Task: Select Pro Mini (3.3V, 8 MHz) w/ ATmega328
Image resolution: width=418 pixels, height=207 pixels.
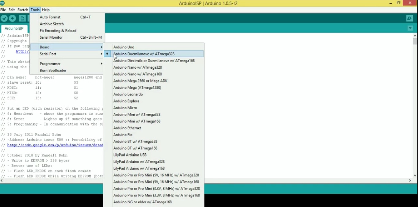Action: pyautogui.click(x=154, y=189)
